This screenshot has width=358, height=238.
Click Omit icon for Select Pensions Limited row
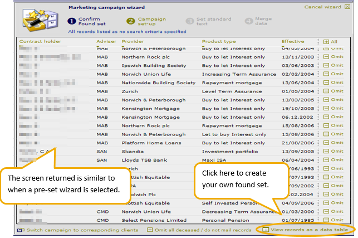point(326,220)
